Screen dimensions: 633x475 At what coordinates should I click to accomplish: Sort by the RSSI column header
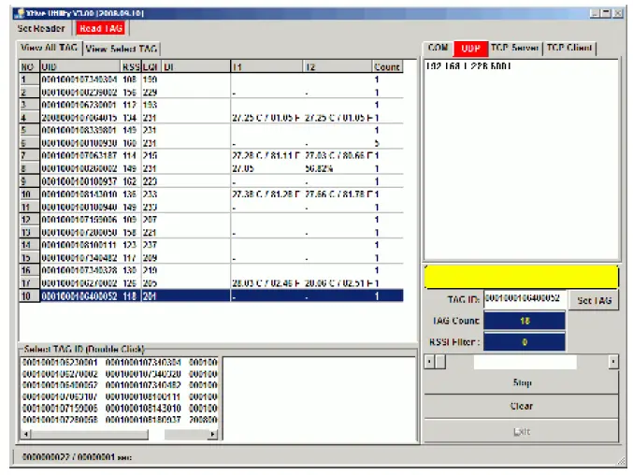coord(131,66)
